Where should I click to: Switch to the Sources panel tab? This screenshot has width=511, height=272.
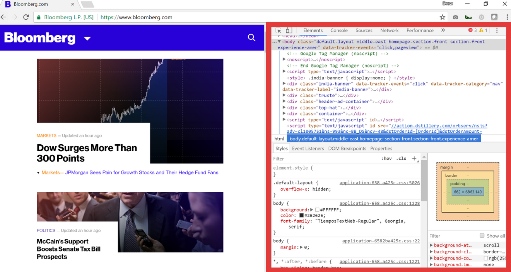click(364, 30)
